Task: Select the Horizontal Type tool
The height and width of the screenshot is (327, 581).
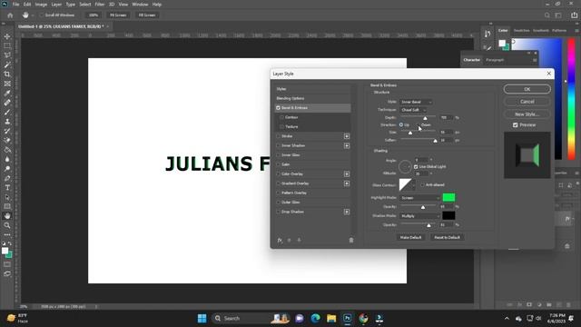Action: (x=7, y=188)
